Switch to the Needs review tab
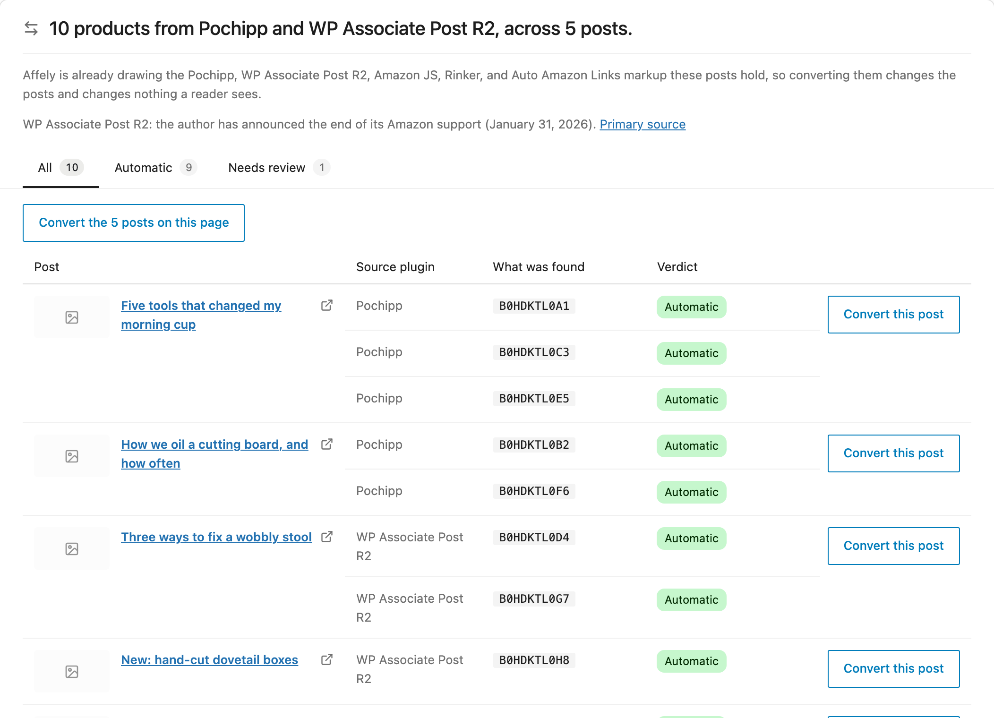This screenshot has width=994, height=718. tap(279, 168)
